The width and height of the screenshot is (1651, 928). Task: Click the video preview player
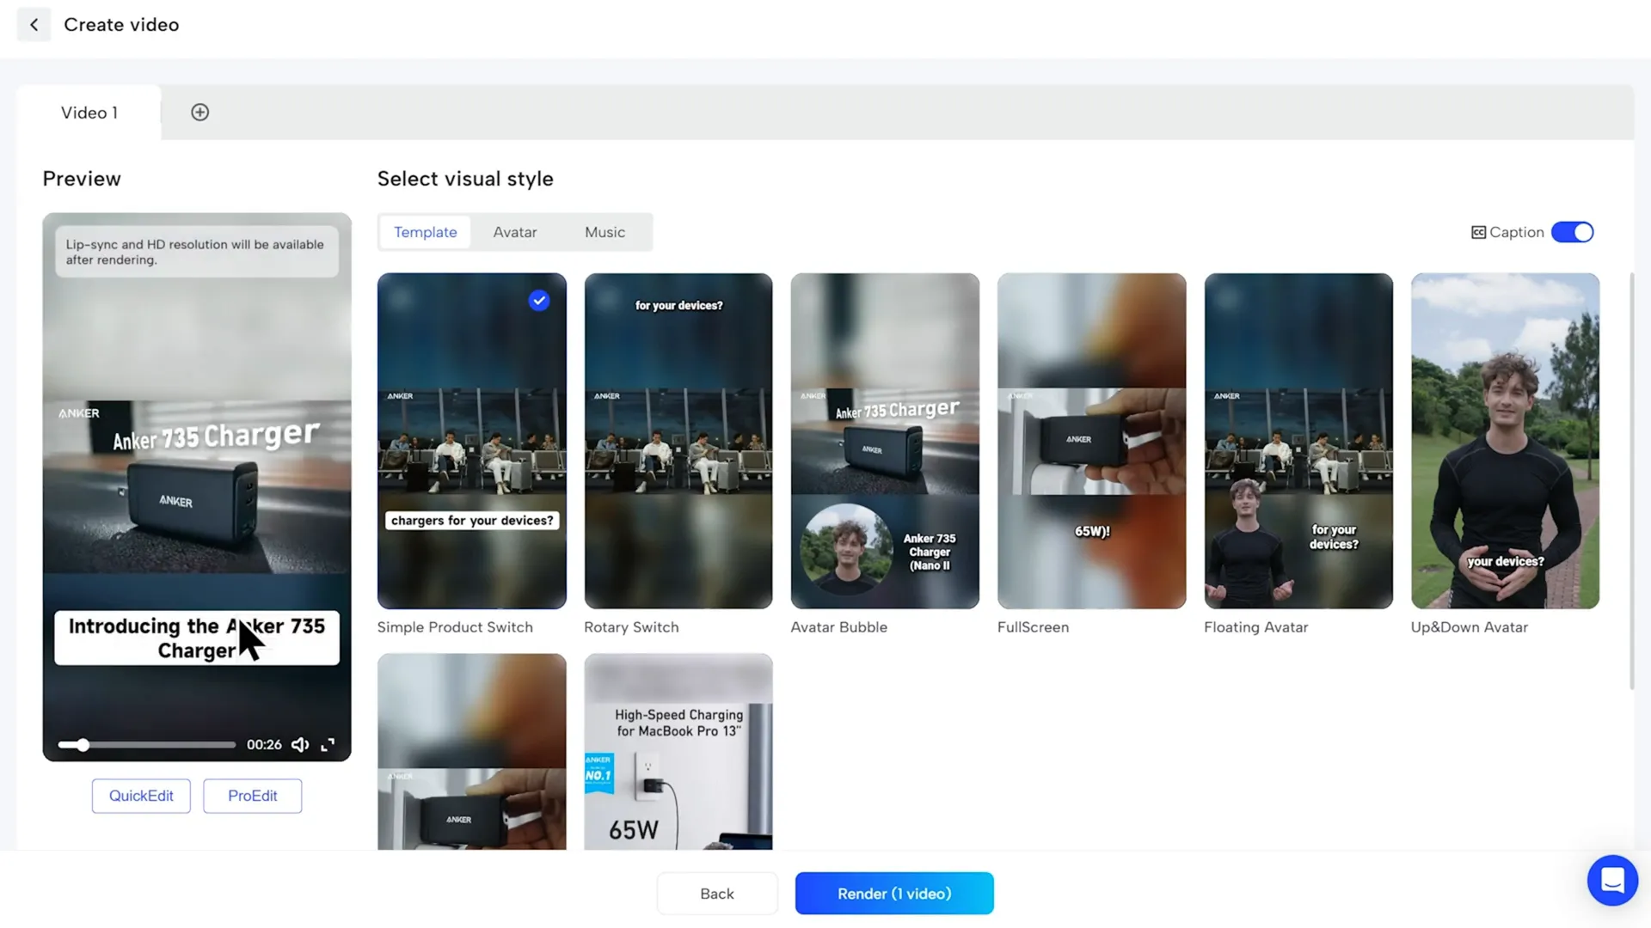197,487
